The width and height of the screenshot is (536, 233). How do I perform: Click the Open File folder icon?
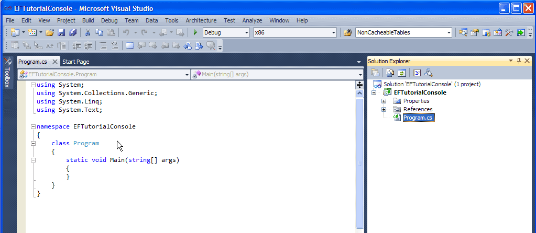point(50,32)
